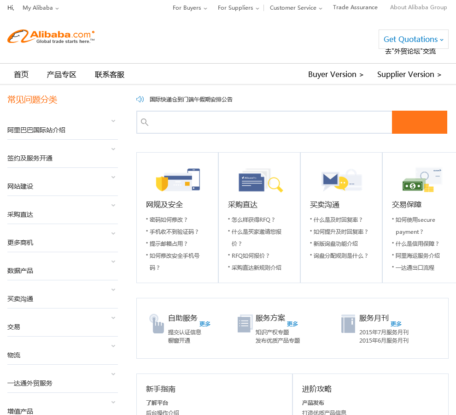
Task: Switch to Supplier Version
Action: point(409,75)
